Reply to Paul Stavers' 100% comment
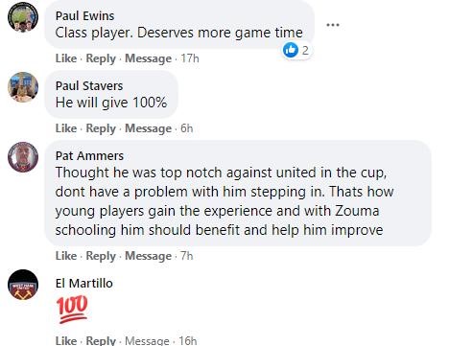 click(101, 128)
